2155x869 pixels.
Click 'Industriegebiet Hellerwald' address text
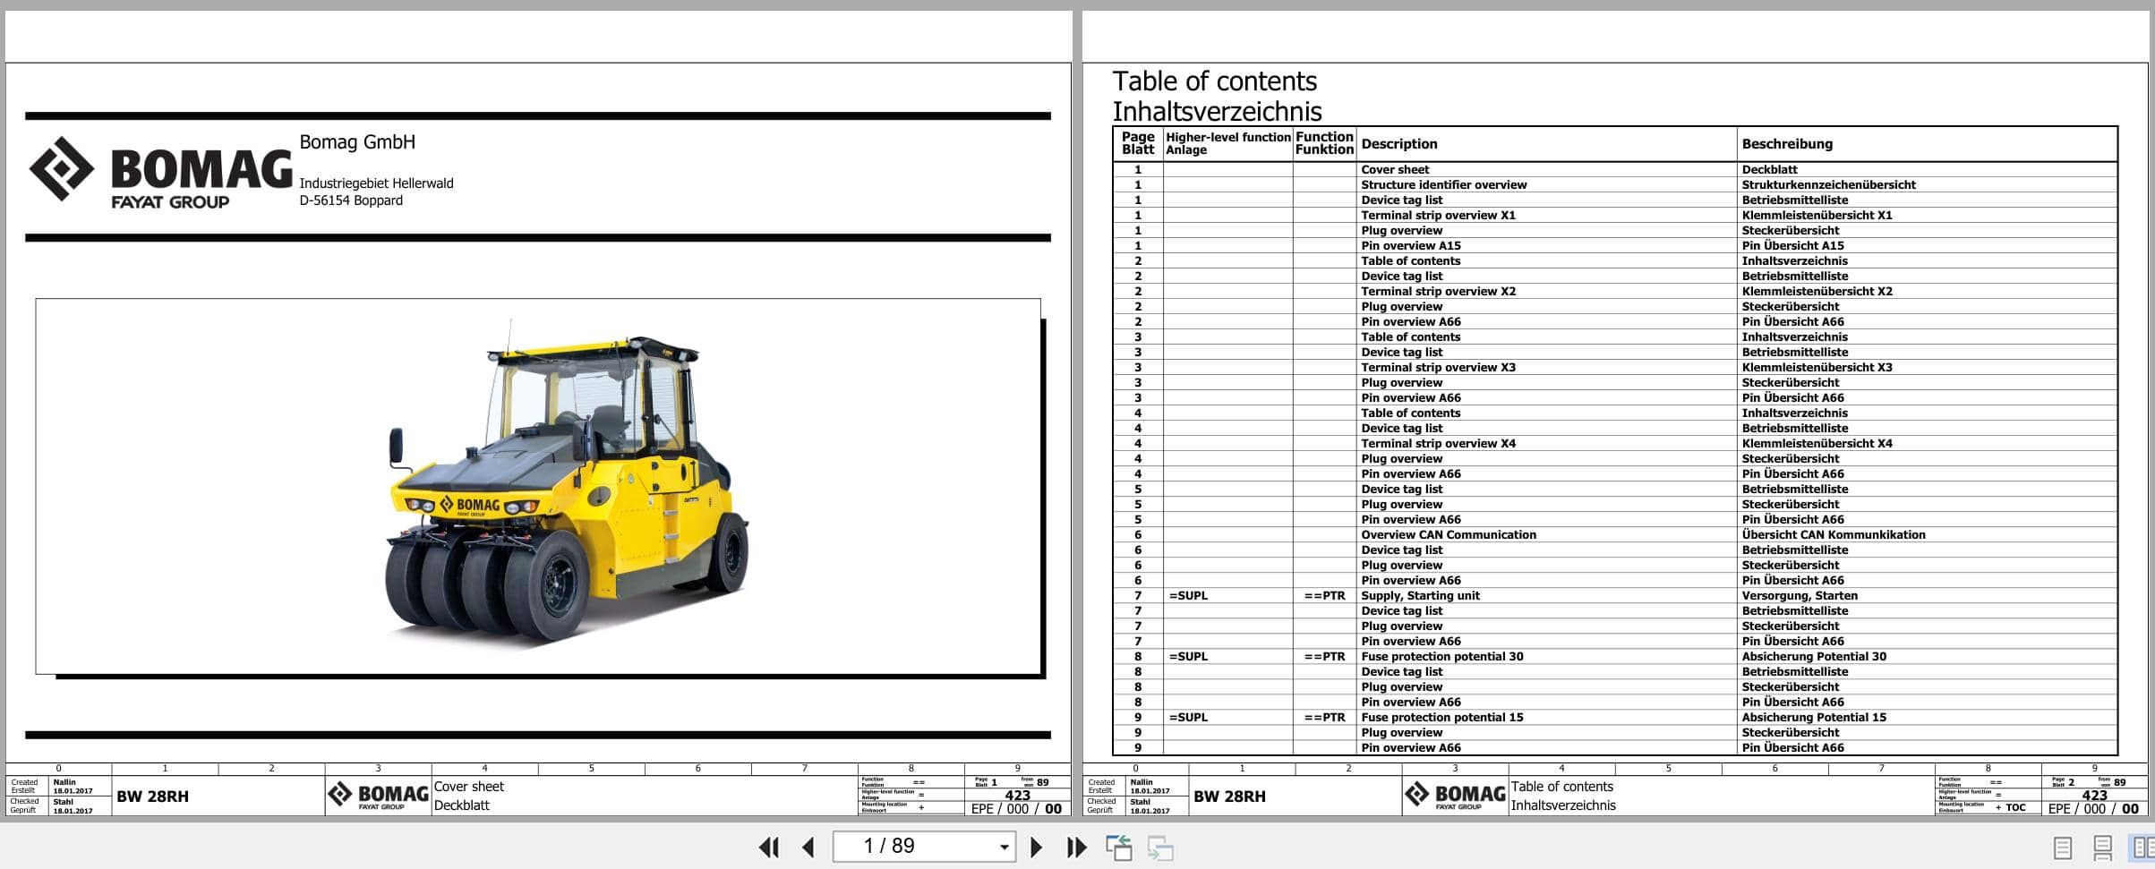click(376, 183)
